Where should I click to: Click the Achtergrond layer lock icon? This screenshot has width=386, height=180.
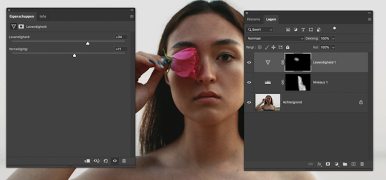361,102
